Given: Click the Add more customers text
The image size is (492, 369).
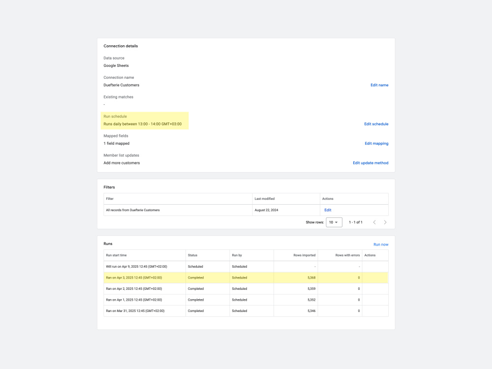Looking at the screenshot, I should click(x=122, y=163).
